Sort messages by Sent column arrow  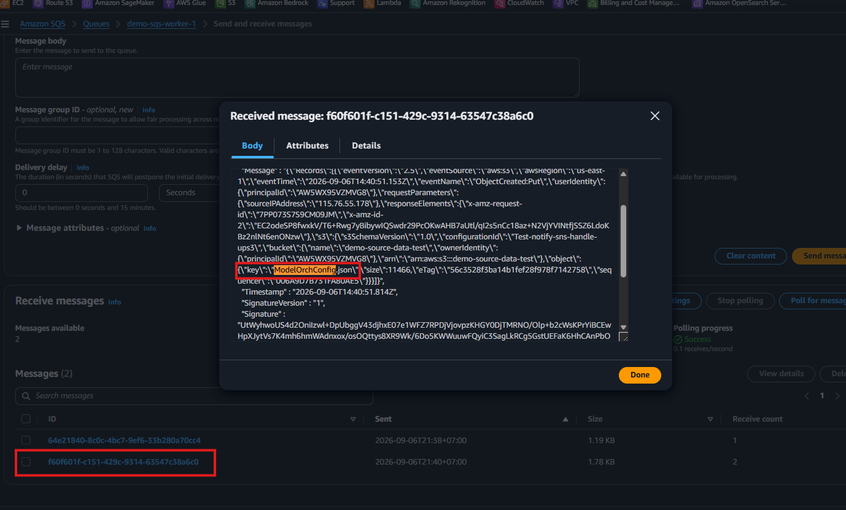coord(565,419)
